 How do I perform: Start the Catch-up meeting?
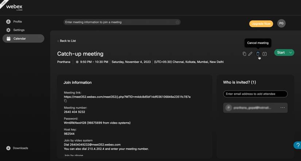[281, 53]
